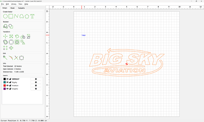Viewport: 204px width, 122px height.
Task: Select the Graphic layer name
Action: [15, 89]
